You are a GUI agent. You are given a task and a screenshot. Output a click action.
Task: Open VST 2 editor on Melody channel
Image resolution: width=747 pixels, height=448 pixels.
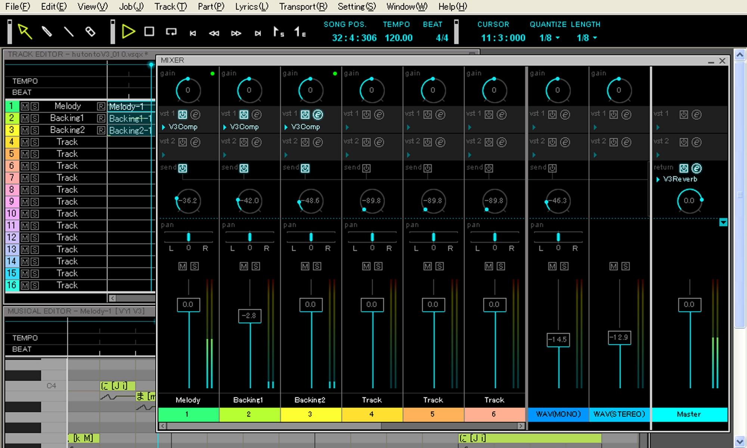pyautogui.click(x=195, y=142)
